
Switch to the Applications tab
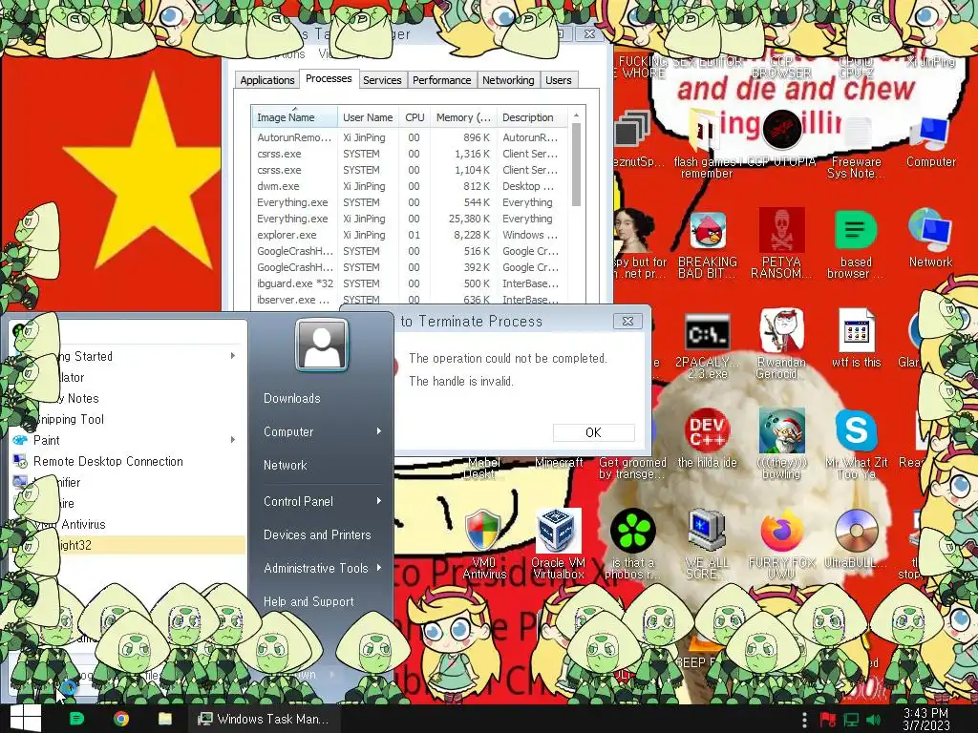[x=267, y=80]
